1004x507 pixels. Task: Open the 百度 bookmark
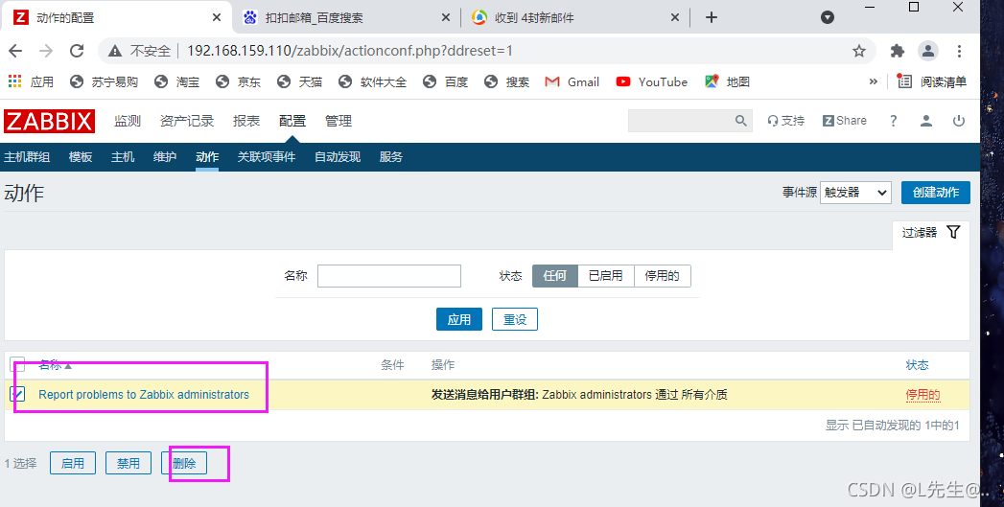coord(446,81)
